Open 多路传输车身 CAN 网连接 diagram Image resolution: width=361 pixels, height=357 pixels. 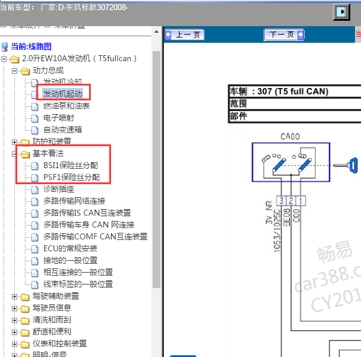tap(89, 225)
